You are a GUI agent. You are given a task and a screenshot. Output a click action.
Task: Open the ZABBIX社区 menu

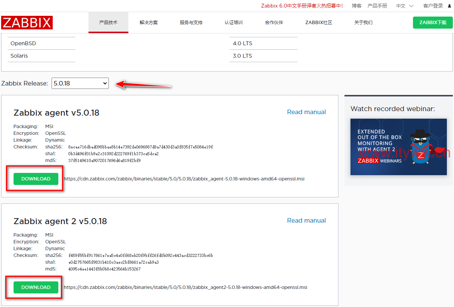(319, 23)
